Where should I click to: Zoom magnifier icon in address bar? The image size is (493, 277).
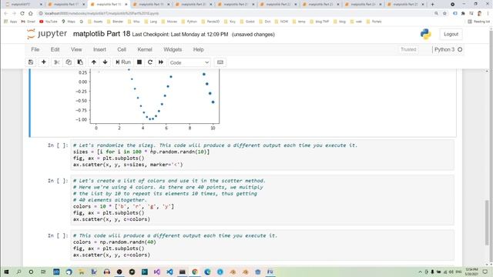437,14
